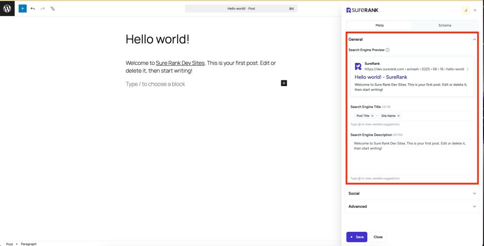Click the SureRank logo in the panel header

tap(363, 10)
